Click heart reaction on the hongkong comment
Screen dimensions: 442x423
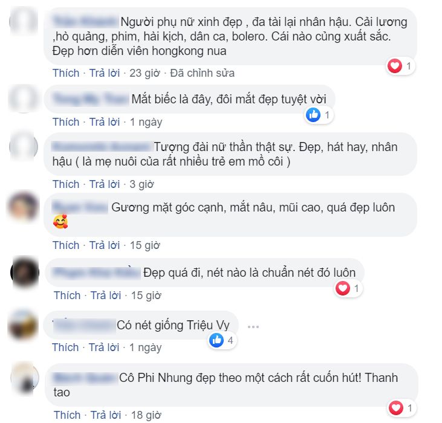[x=395, y=66]
